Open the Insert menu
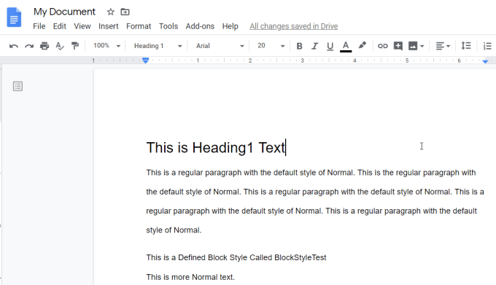The image size is (496, 285). tap(109, 26)
